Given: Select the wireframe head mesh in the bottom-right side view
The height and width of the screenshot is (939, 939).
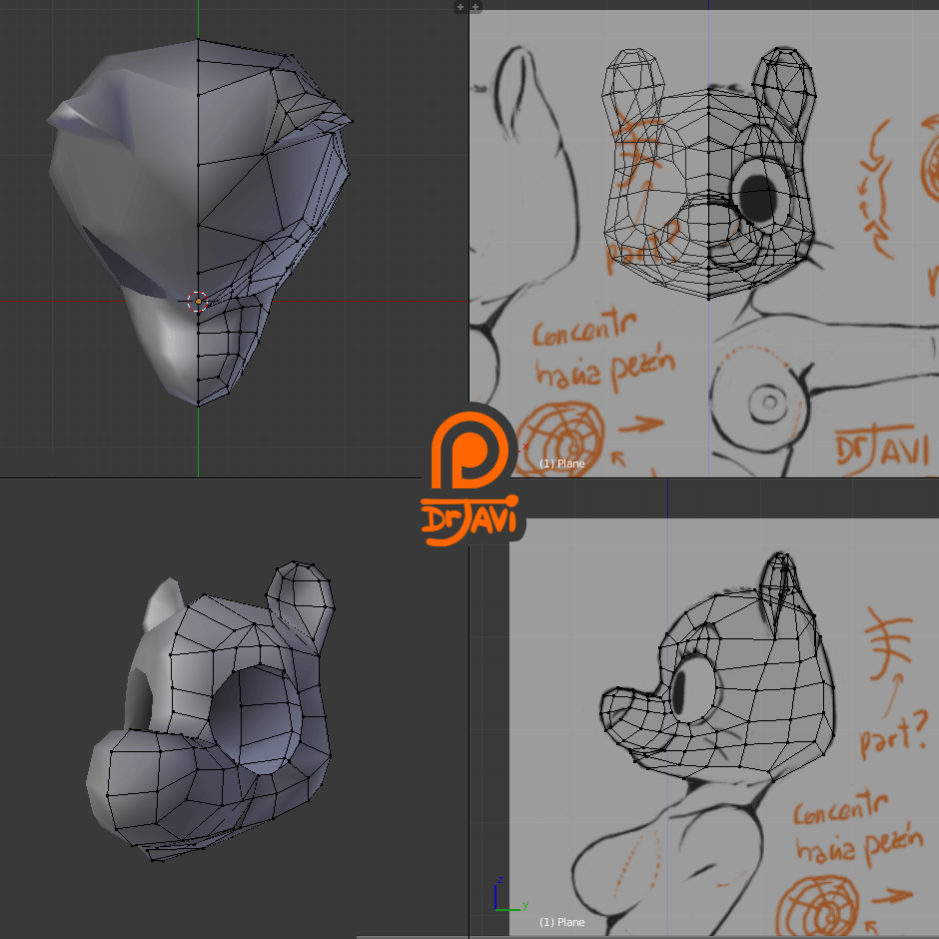Looking at the screenshot, I should coord(717,667).
